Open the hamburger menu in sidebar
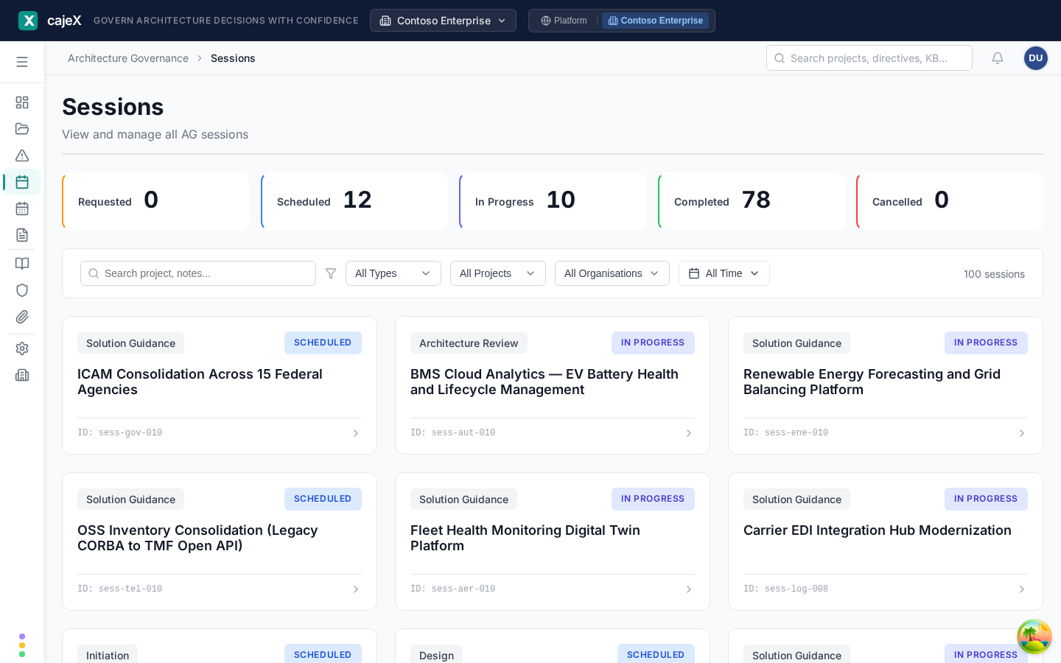Viewport: 1061px width, 663px height. pyautogui.click(x=22, y=62)
